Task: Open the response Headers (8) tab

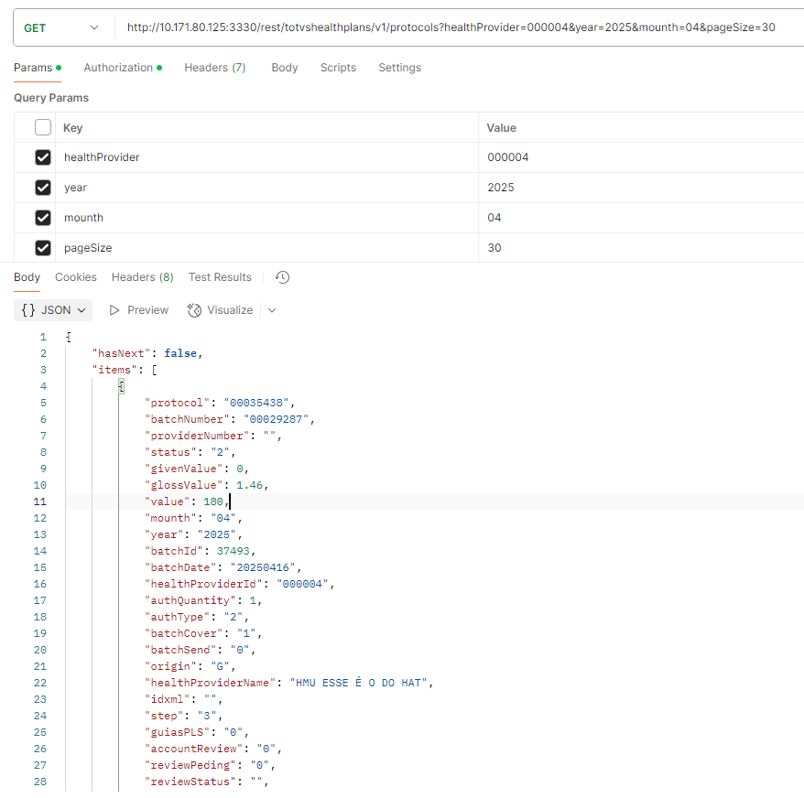Action: click(142, 277)
